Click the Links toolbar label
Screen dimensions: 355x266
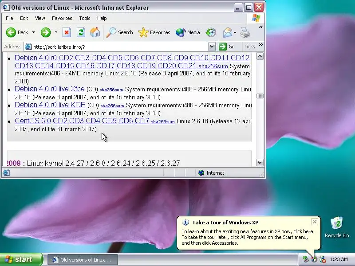click(x=249, y=47)
